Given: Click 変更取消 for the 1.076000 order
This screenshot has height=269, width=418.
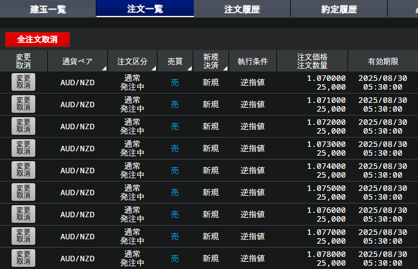Looking at the screenshot, I should 24,214.
